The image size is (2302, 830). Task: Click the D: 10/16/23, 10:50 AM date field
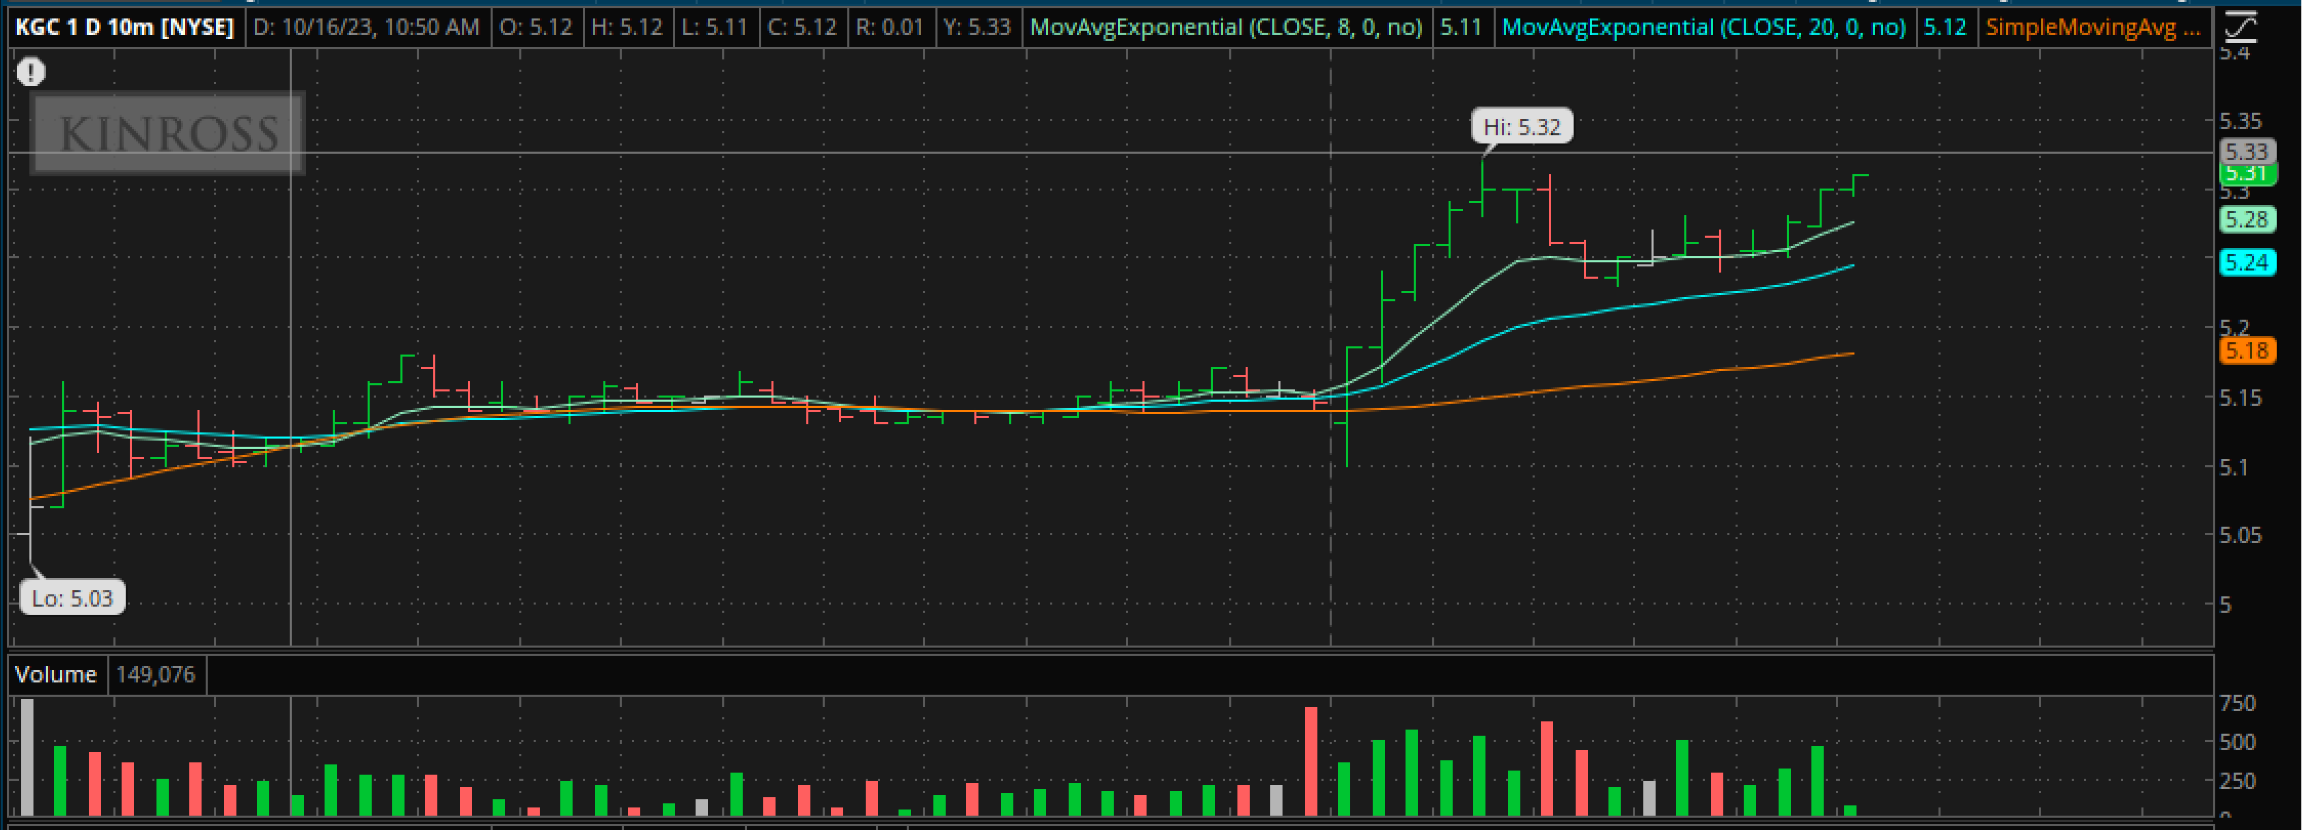click(x=366, y=28)
